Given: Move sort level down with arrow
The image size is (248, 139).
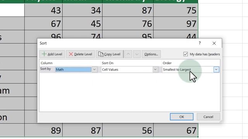Looking at the screenshot, I should [137, 54].
